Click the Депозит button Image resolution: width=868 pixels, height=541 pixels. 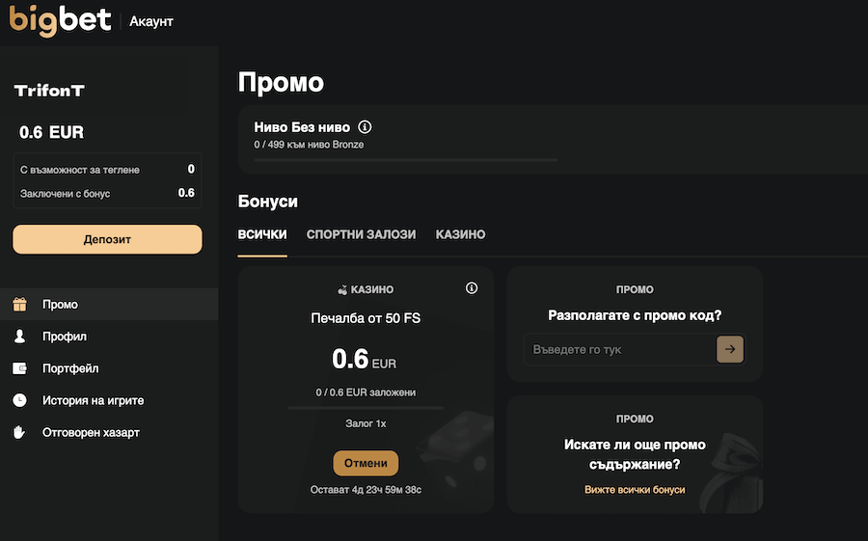(107, 239)
